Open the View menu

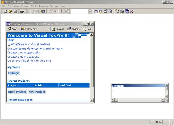(17, 6)
